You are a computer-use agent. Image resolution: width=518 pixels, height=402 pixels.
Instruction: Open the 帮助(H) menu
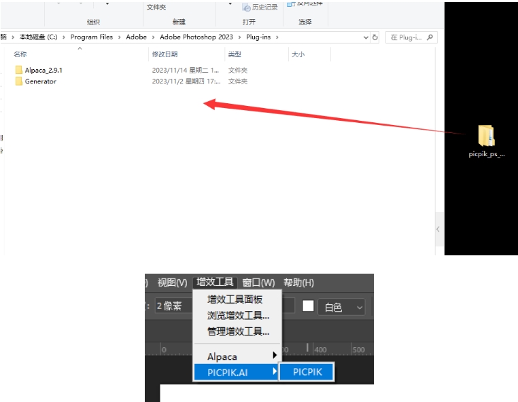tap(298, 282)
